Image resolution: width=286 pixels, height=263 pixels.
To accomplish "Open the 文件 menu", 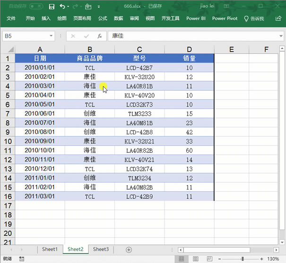I will tap(11, 18).
